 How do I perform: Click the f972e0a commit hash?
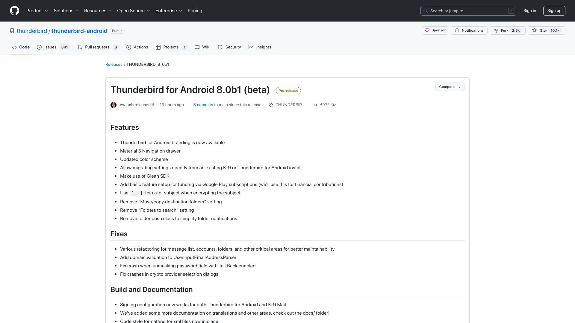pos(328,105)
